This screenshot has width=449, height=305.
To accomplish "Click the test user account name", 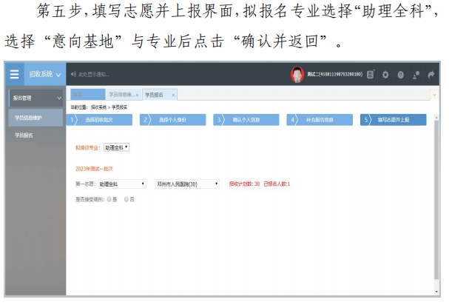I will [335, 75].
